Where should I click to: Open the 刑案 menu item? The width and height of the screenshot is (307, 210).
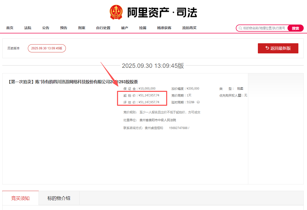pyautogui.click(x=82, y=28)
